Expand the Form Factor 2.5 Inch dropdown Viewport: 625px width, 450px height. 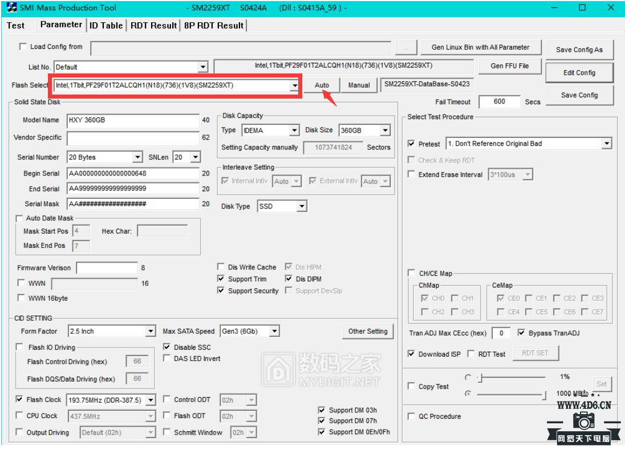(x=151, y=332)
